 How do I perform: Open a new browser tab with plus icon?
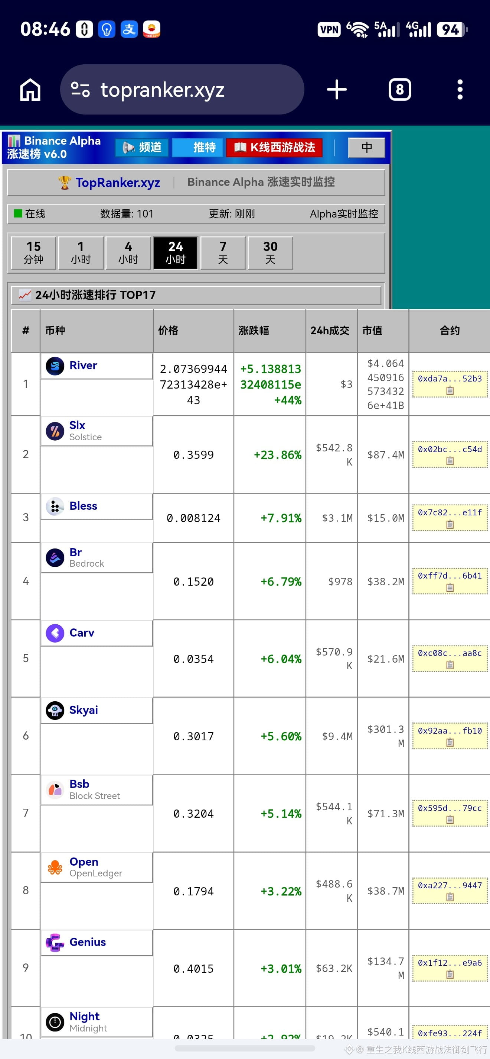click(x=337, y=90)
